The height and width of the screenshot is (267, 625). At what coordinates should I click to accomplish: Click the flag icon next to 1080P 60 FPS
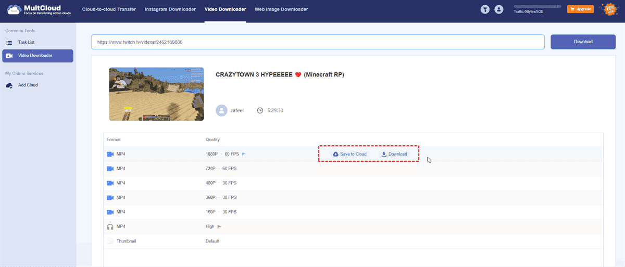244,154
